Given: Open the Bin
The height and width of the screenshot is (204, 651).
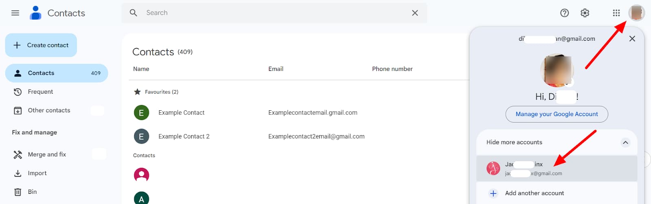Looking at the screenshot, I should [x=32, y=192].
